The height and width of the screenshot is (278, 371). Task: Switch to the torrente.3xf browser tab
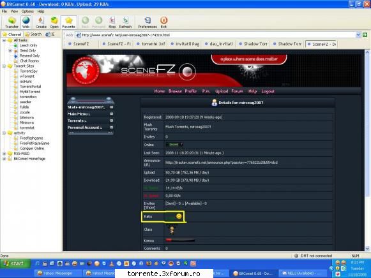pyautogui.click(x=151, y=44)
